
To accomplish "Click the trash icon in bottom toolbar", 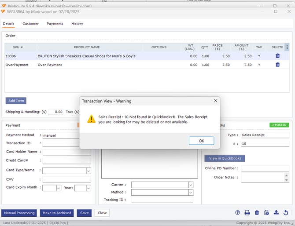I will coord(257,213).
